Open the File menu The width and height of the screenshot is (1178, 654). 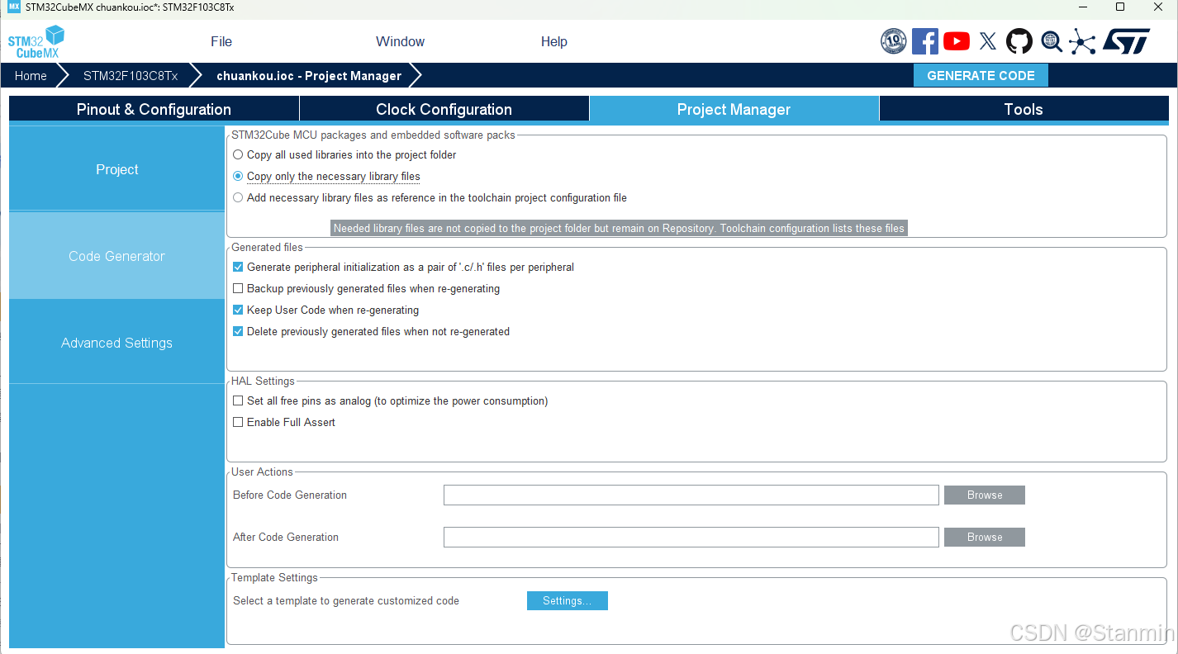[x=221, y=41]
